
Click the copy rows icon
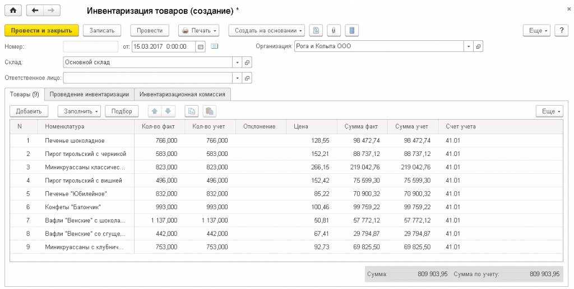(x=192, y=111)
